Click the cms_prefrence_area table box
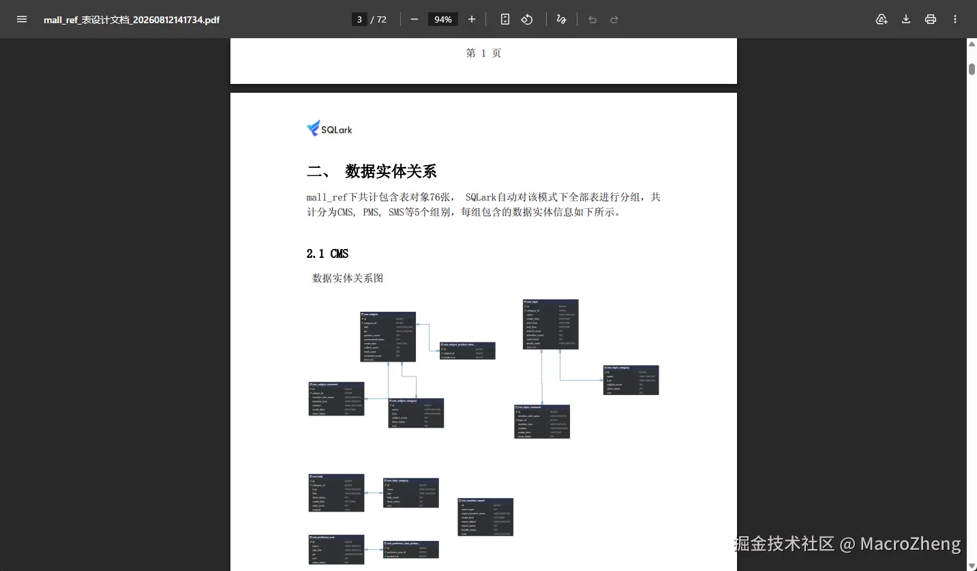 tap(336, 550)
